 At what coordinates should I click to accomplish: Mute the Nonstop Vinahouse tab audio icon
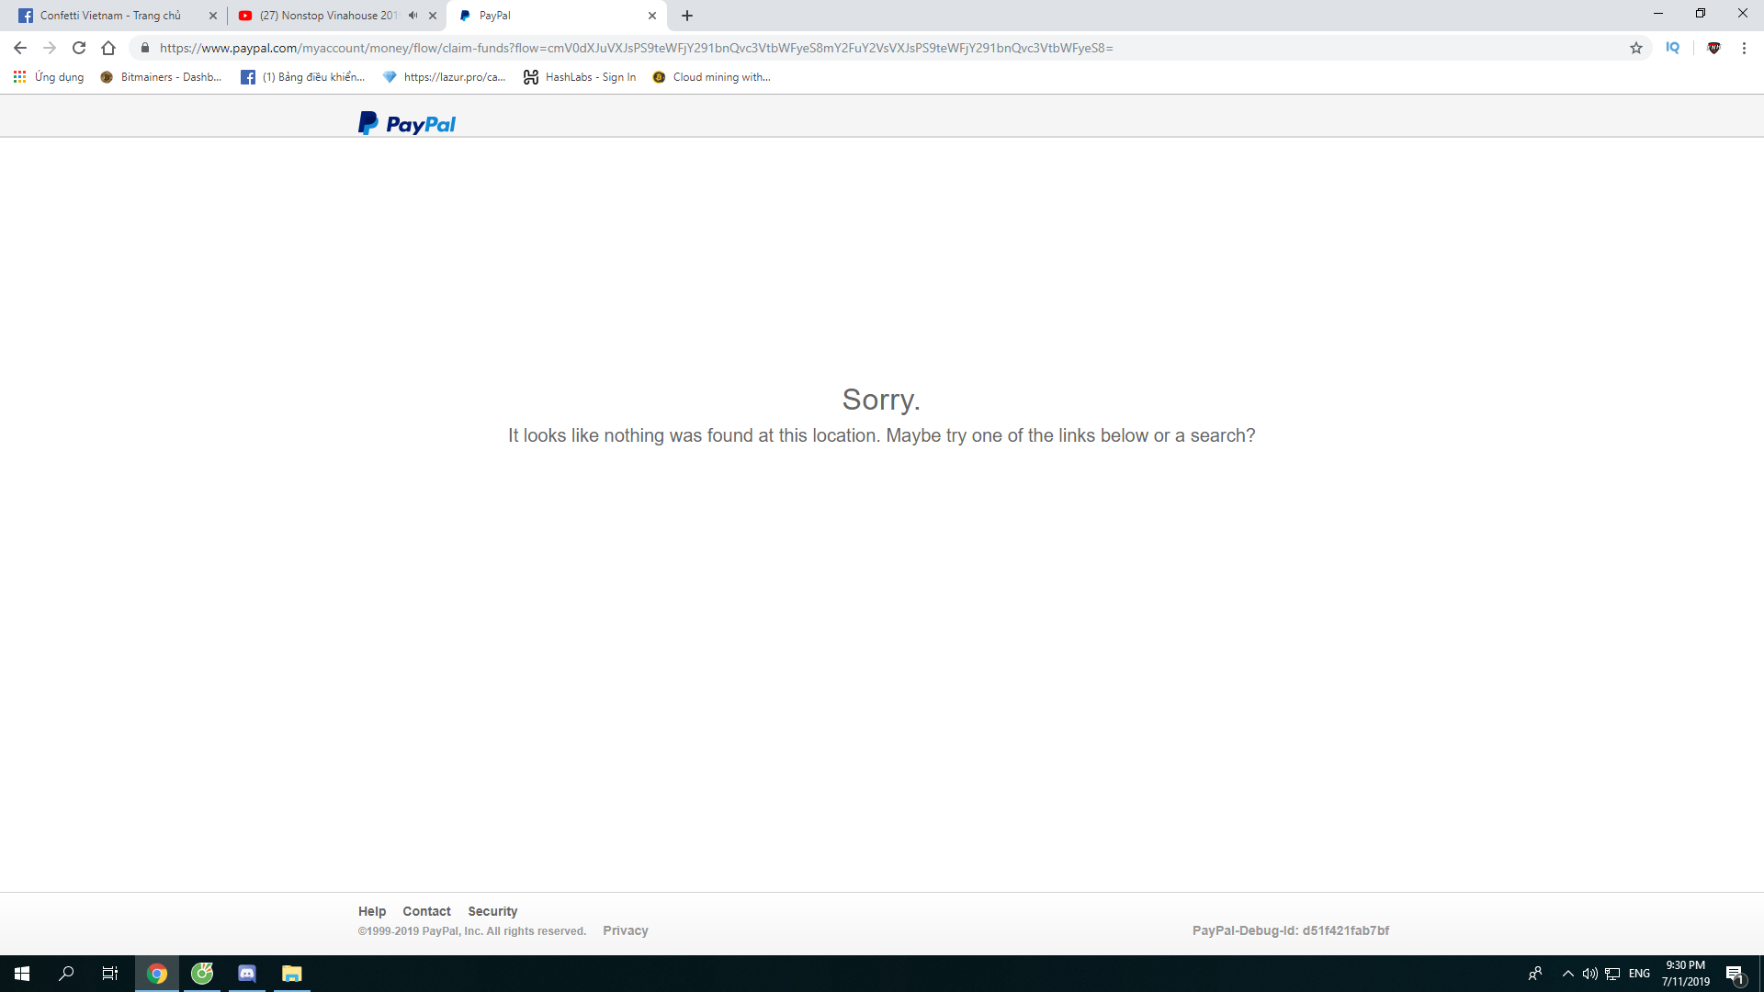coord(413,16)
